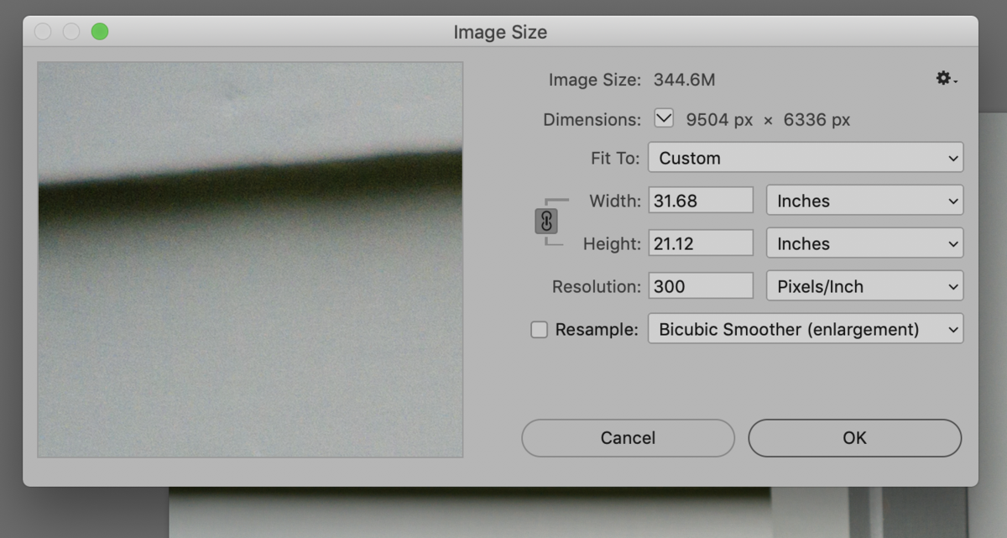The image size is (1007, 538).
Task: Focus the Width input field
Action: coord(701,201)
